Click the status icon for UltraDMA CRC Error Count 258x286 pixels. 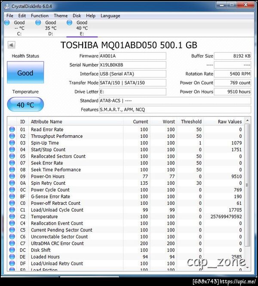pos(12,243)
